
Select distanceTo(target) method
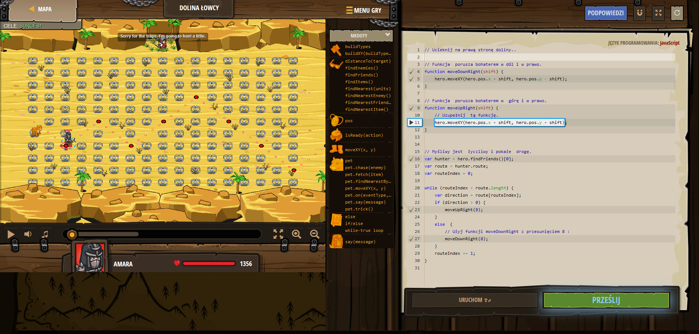click(x=368, y=61)
